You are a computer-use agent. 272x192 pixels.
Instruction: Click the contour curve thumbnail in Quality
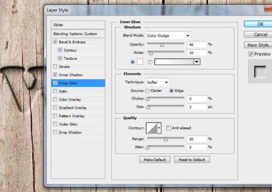point(151,129)
